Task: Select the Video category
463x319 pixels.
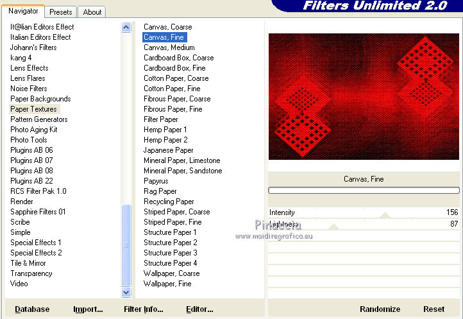Action: click(x=19, y=284)
